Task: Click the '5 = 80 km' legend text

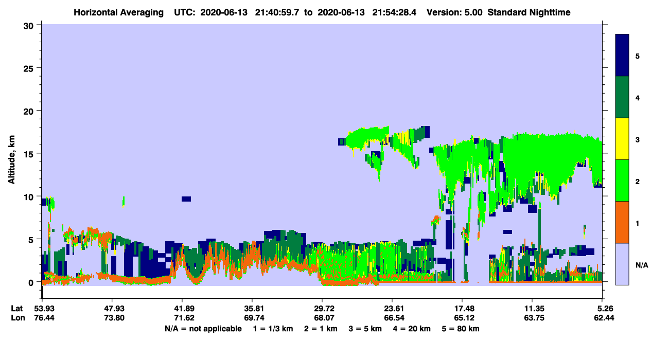Action: pyautogui.click(x=461, y=329)
